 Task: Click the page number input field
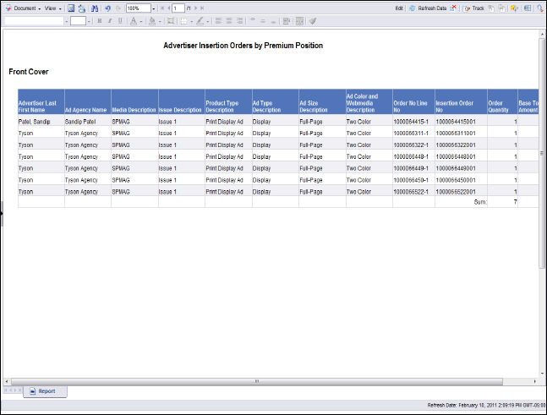pos(178,8)
